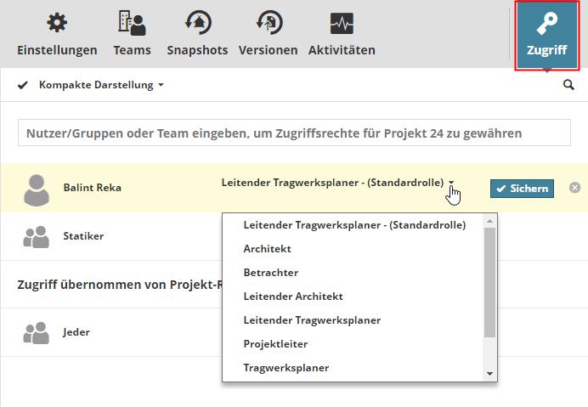The height and width of the screenshot is (407, 588).
Task: Open the Snapshots icon
Action: (x=197, y=24)
